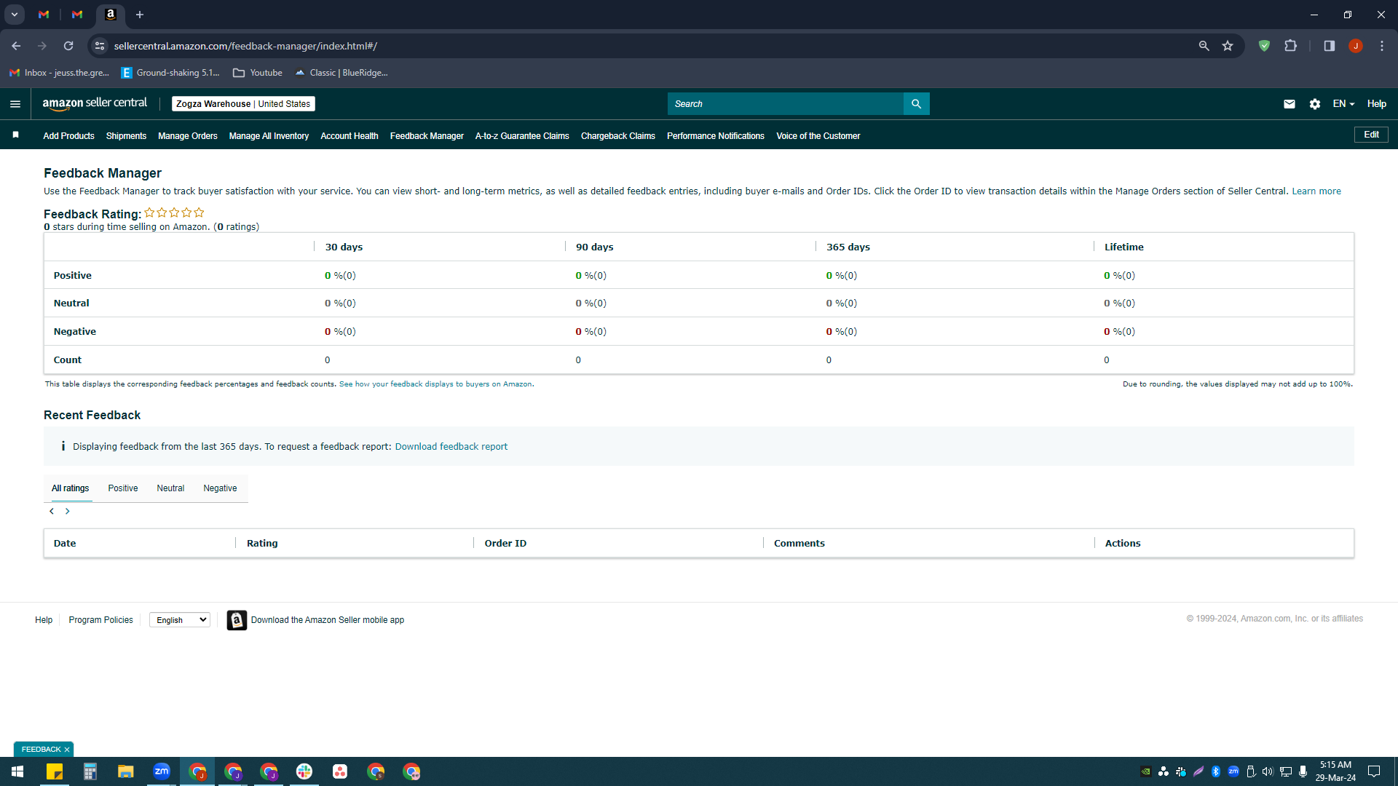Image resolution: width=1398 pixels, height=786 pixels.
Task: Open Classic BlueRidge bookmark
Action: [x=341, y=73]
